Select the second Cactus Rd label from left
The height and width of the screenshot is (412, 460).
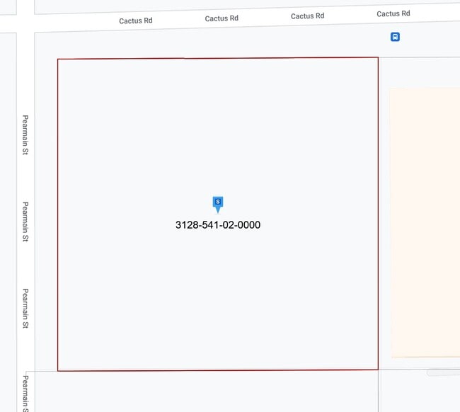coord(222,18)
